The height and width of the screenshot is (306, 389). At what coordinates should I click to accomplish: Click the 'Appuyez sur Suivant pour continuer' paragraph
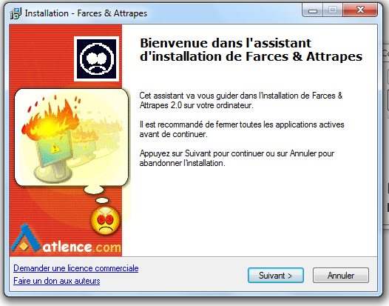pos(237,158)
